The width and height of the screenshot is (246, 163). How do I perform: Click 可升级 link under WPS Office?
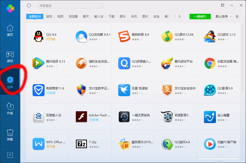(51, 147)
